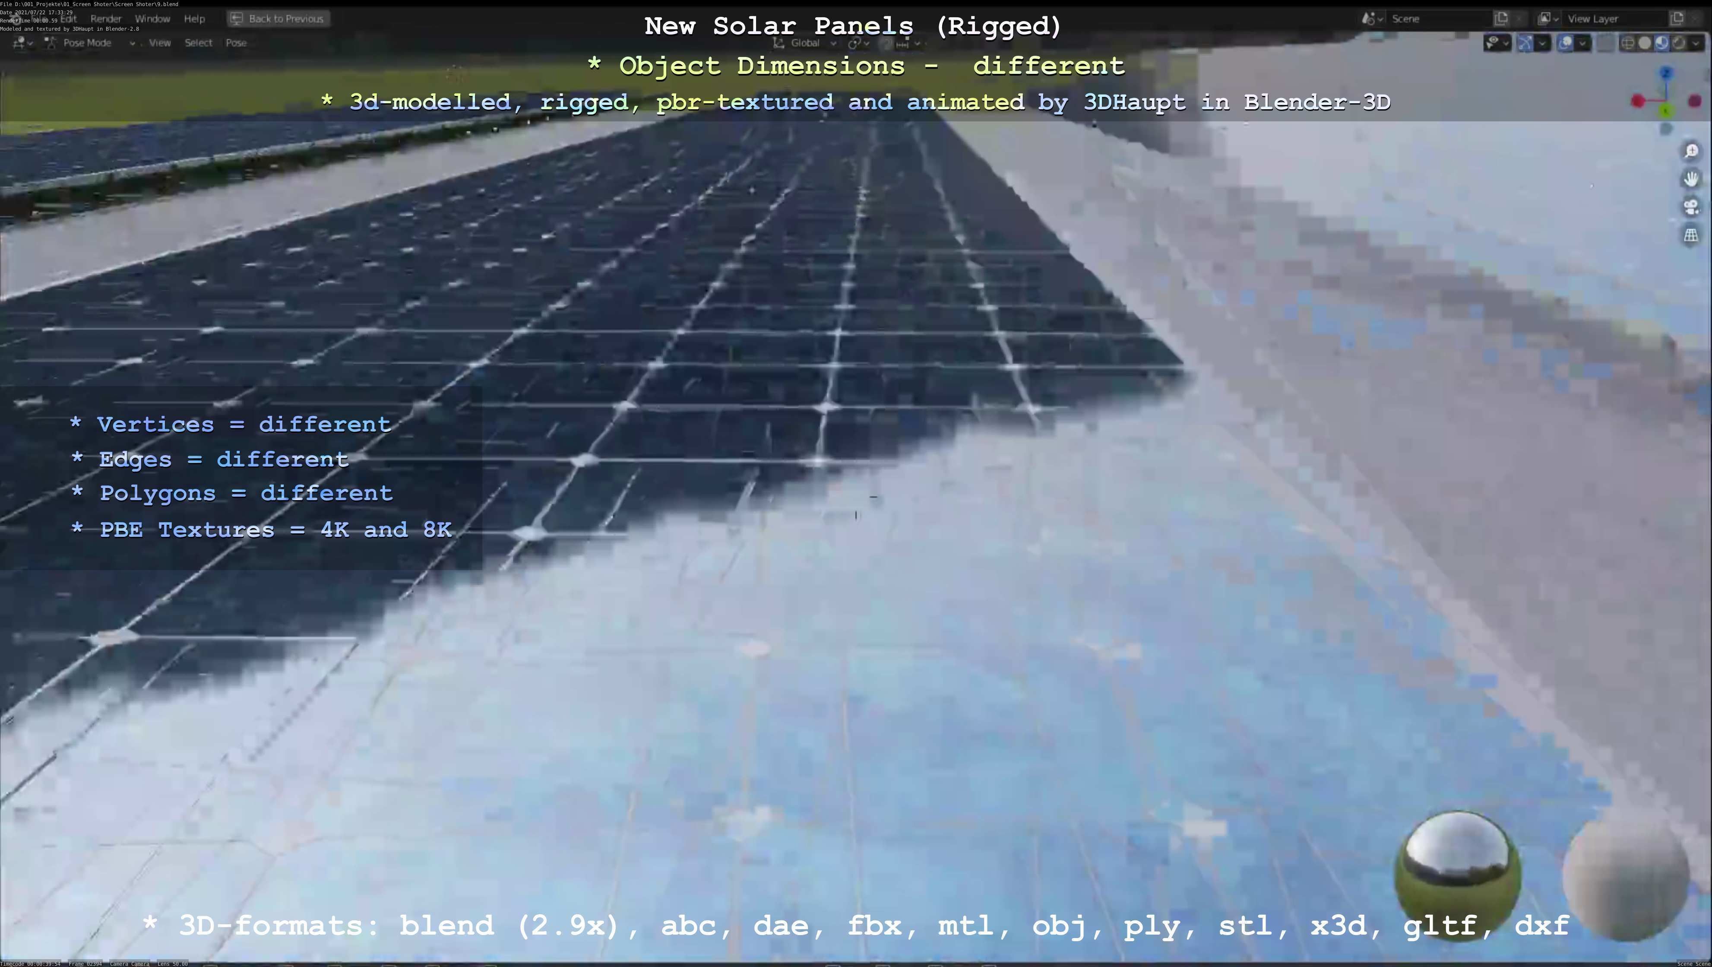Select rendered viewport shading
The width and height of the screenshot is (1712, 967).
tap(1678, 44)
